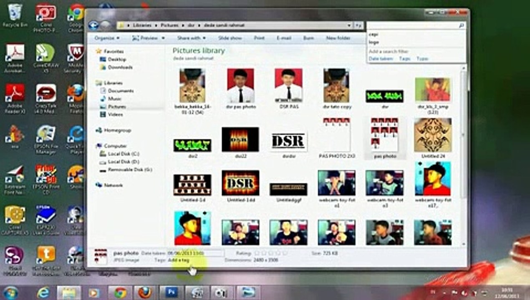
Task: Open EPSON File Manager desktop shortcut
Action: [46, 140]
